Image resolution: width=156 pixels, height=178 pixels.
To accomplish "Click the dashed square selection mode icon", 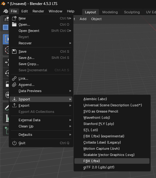I will click(x=6, y=27).
